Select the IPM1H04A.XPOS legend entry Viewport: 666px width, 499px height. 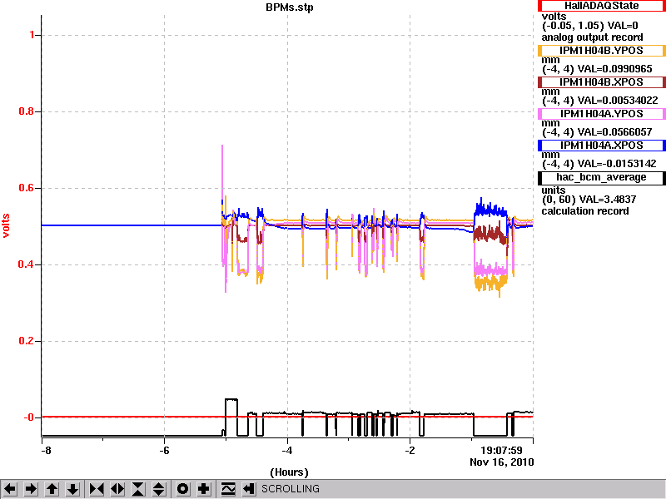click(x=601, y=146)
